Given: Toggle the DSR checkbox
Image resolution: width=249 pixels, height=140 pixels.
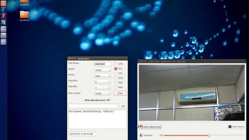Looking at the screenshot, I should 116,82.
